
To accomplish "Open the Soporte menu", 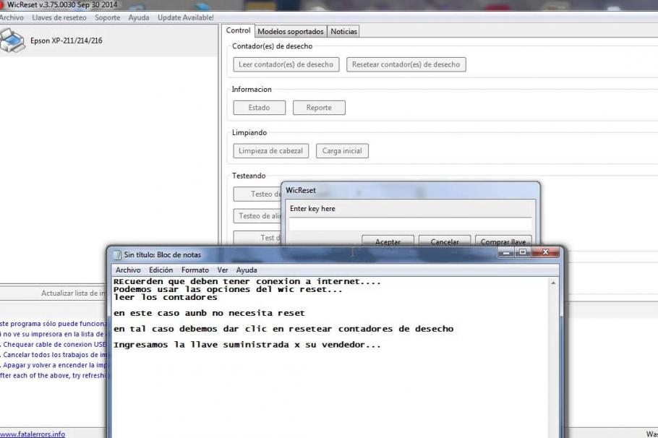I will click(108, 17).
